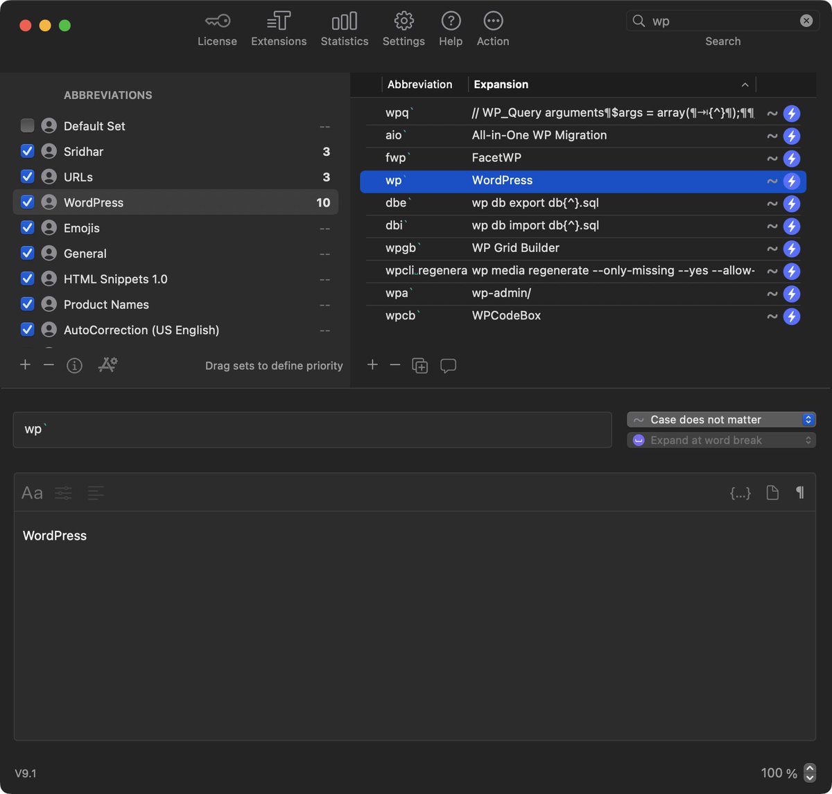Screen dimensions: 832x794
Task: Open the formatting sliders options icon
Action: [x=63, y=493]
